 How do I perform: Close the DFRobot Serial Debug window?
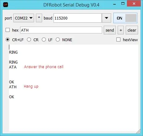(134, 4)
